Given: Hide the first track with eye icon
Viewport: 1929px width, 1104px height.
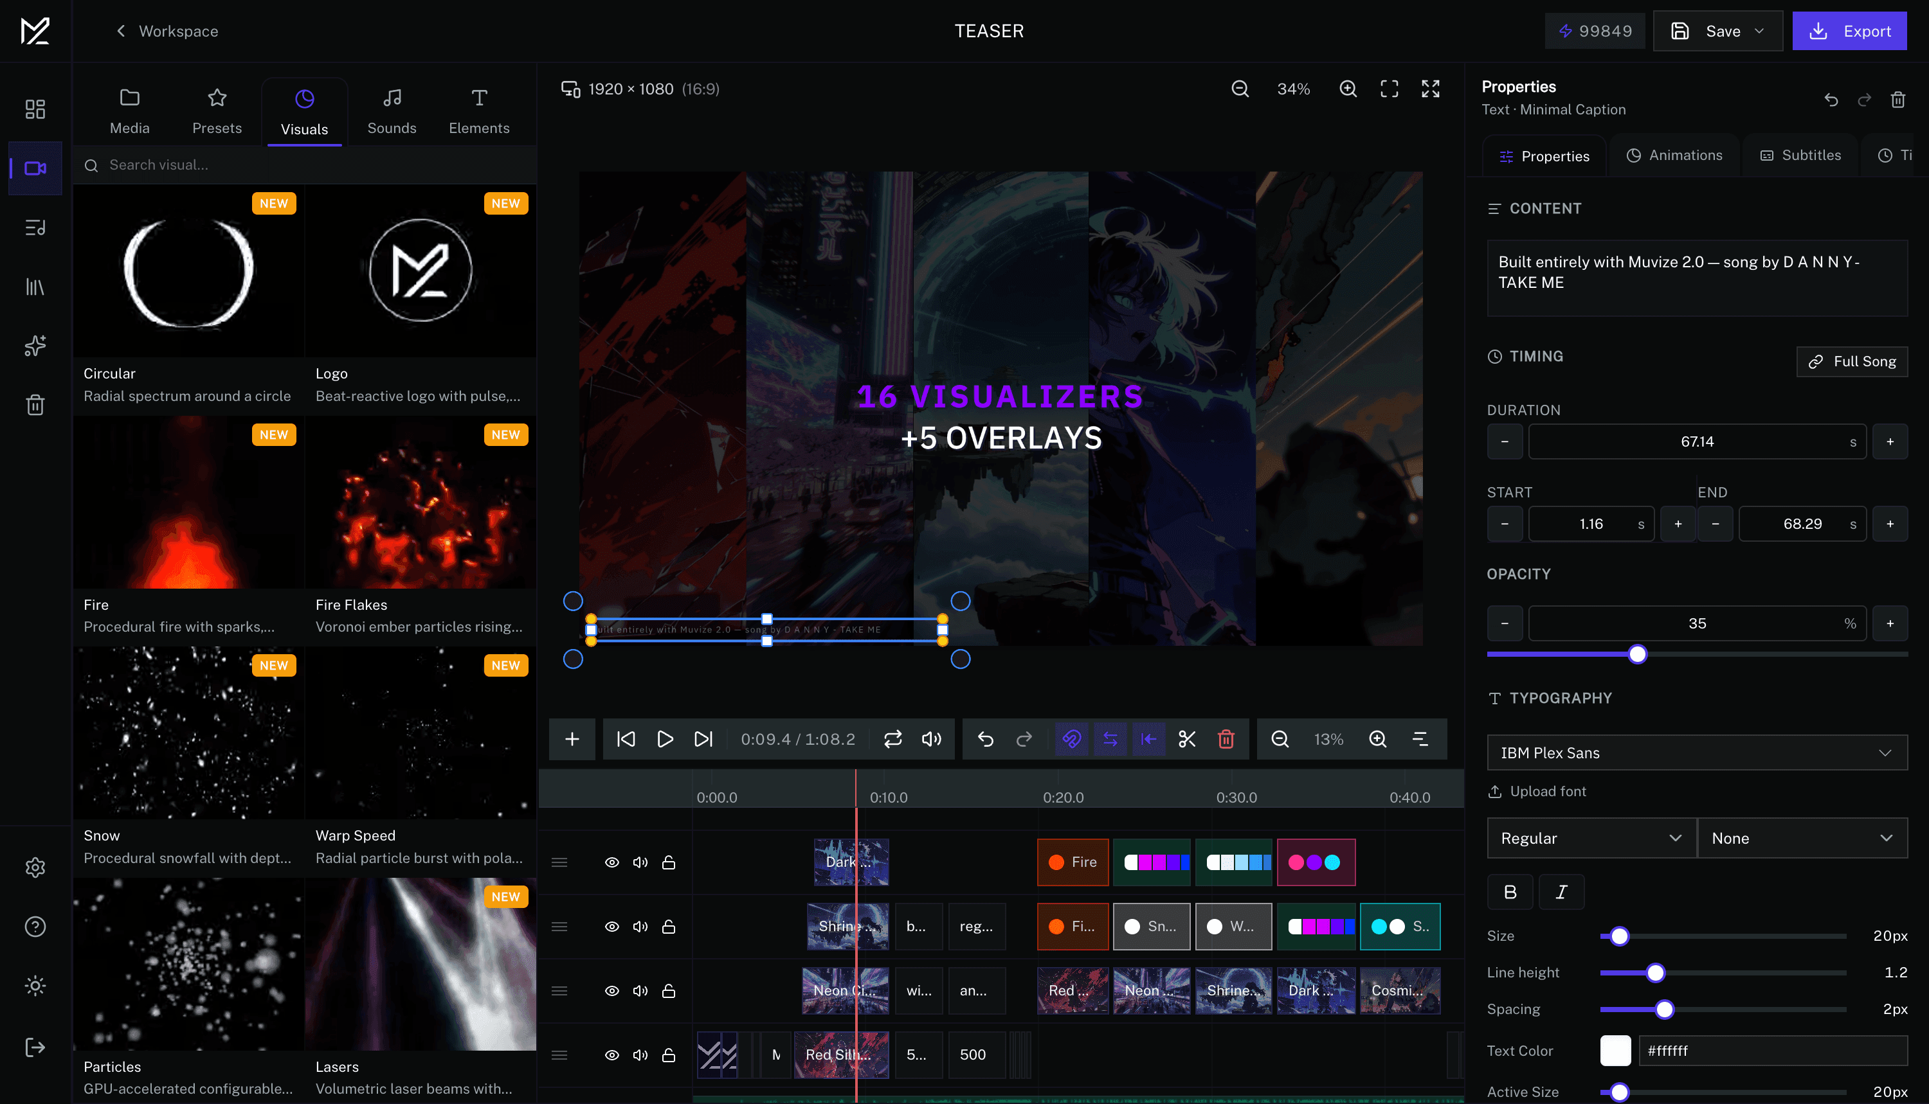Looking at the screenshot, I should pyautogui.click(x=611, y=862).
